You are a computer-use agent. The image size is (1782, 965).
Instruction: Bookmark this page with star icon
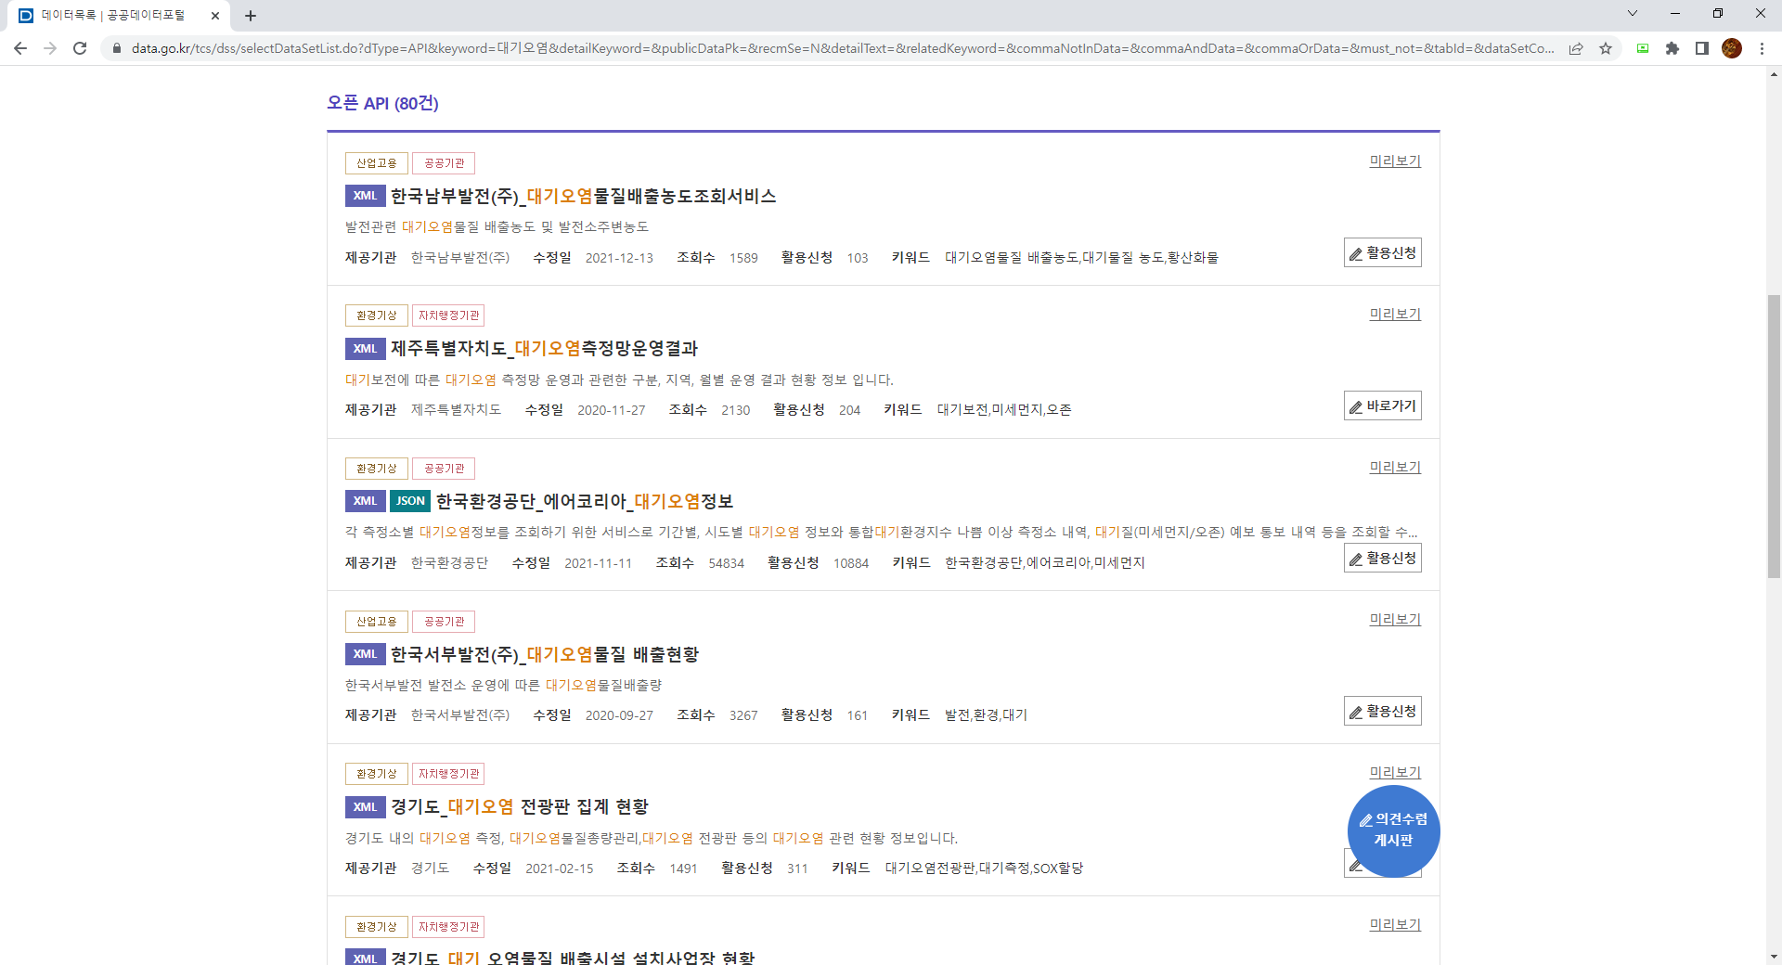[x=1606, y=48]
